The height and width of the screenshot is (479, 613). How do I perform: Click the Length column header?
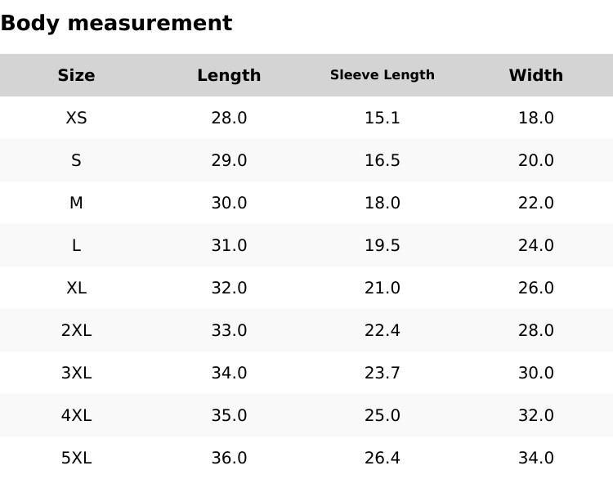229,75
